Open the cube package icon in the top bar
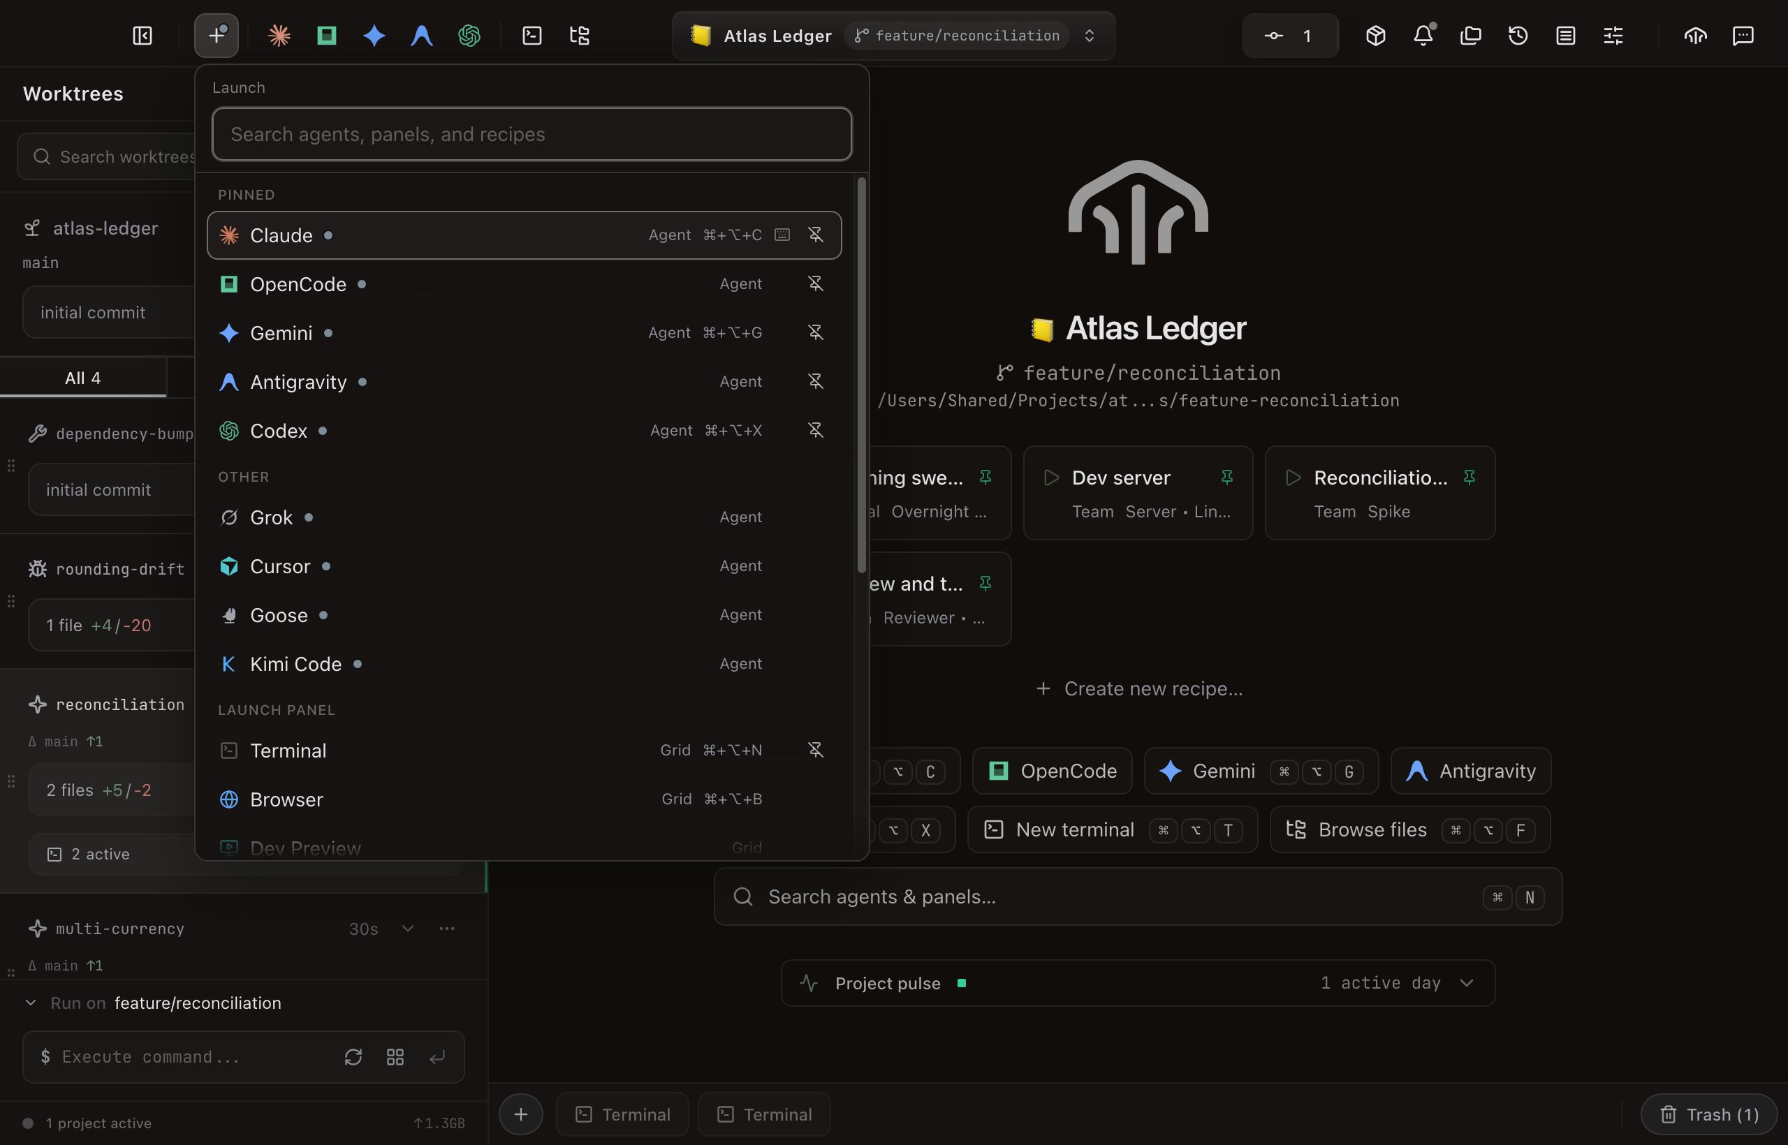The width and height of the screenshot is (1788, 1145). click(x=1375, y=36)
